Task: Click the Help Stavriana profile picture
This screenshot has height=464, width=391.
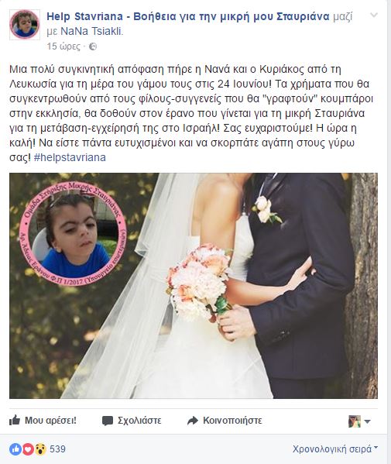Action: 25,25
